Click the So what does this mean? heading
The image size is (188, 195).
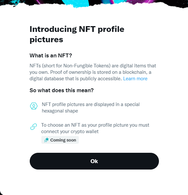pyautogui.click(x=61, y=90)
